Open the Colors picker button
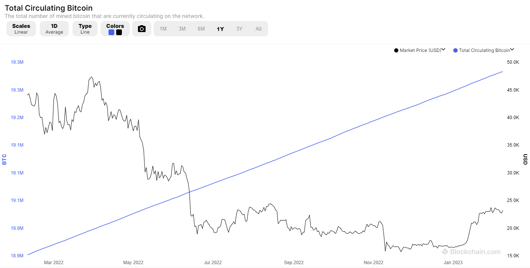The width and height of the screenshot is (530, 268). click(x=115, y=26)
